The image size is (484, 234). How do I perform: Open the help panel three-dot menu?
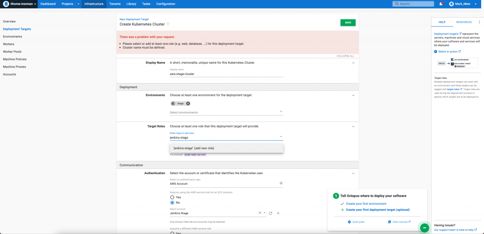point(479,22)
